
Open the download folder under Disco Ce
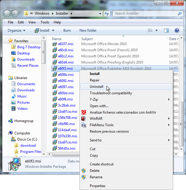coord(28,146)
